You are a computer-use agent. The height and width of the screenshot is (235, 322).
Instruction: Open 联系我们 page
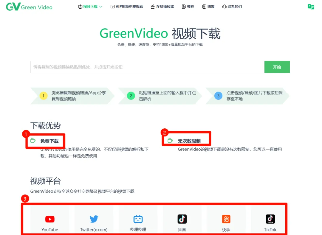click(x=232, y=7)
